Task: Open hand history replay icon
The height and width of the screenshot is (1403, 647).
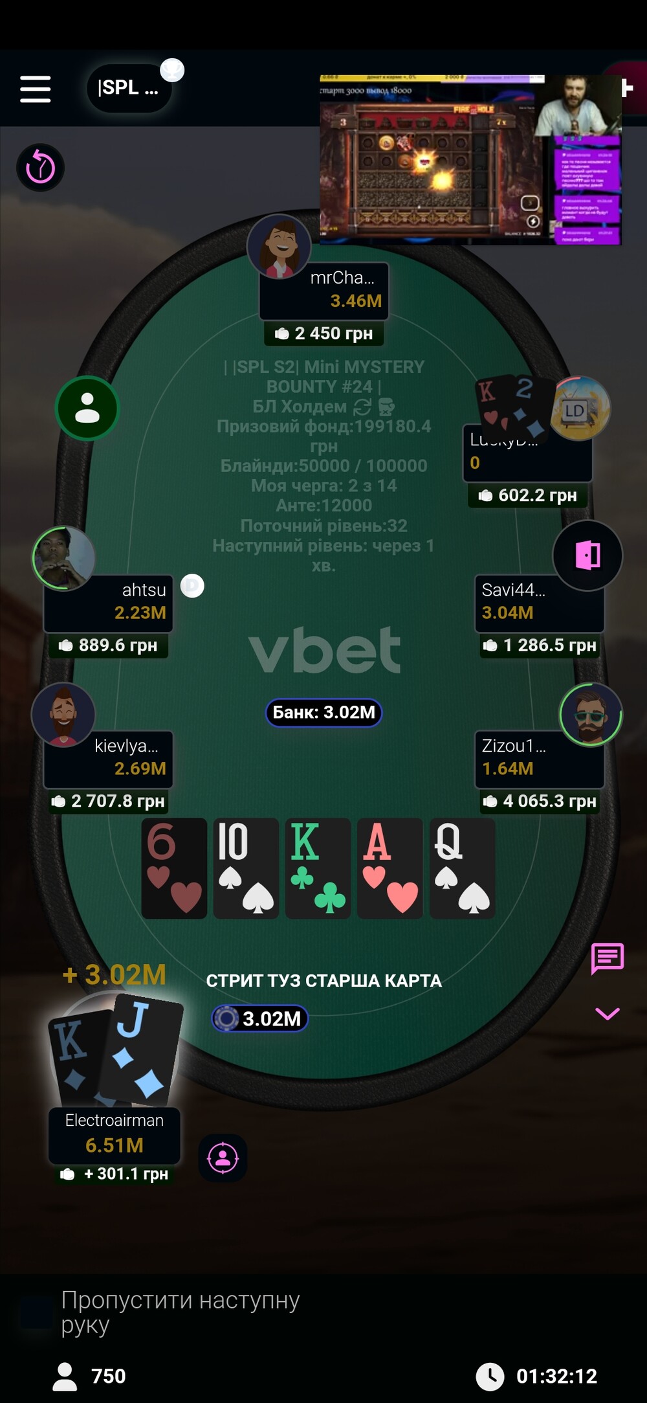Action: (x=40, y=168)
